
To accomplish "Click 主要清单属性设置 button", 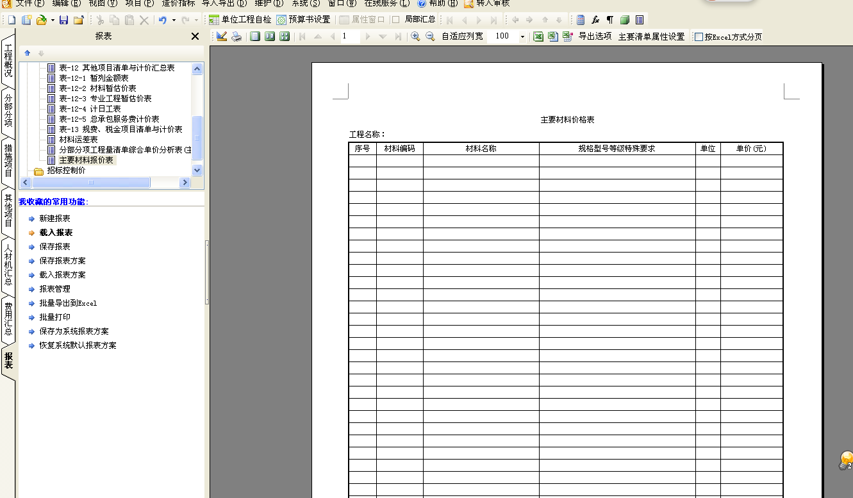I will [x=651, y=37].
